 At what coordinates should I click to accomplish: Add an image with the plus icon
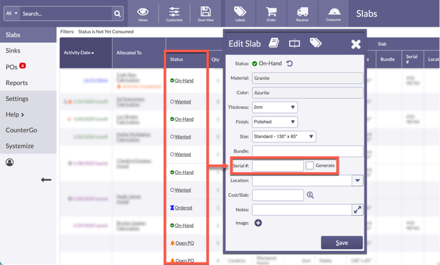tap(258, 223)
